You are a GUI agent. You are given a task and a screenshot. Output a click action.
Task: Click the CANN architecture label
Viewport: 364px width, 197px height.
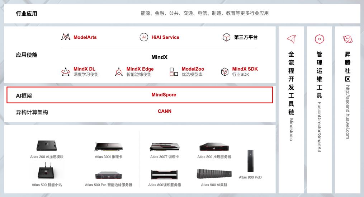[x=165, y=111]
